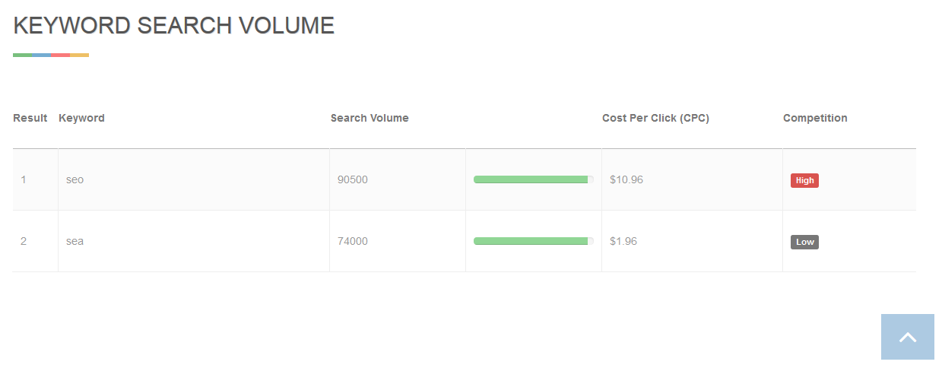The width and height of the screenshot is (942, 368).
Task: Click the red High competition badge
Action: (x=804, y=180)
